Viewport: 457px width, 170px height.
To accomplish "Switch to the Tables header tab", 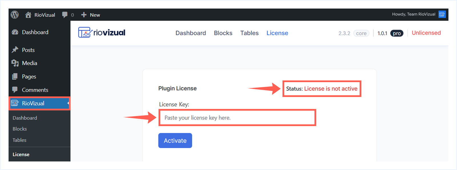I will [x=249, y=33].
